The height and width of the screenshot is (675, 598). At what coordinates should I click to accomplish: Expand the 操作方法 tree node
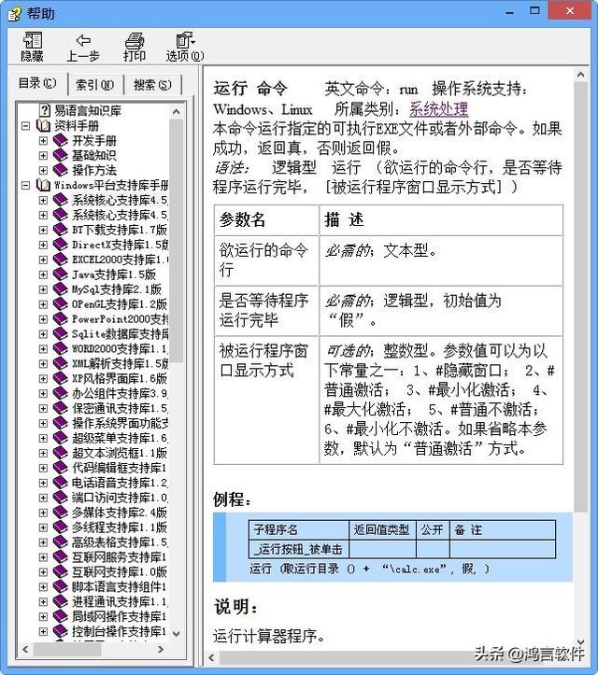tap(43, 170)
